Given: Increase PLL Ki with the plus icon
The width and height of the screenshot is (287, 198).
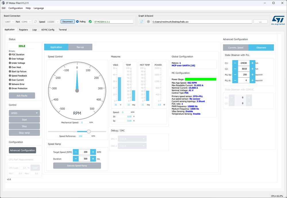Looking at the screenshot, I should (x=253, y=80).
